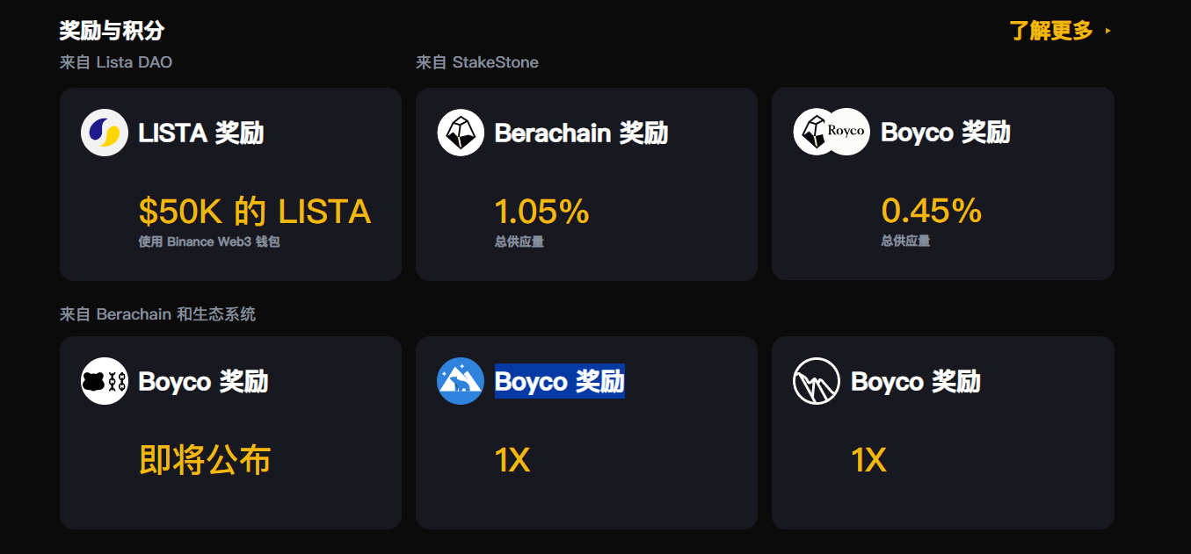Click 总供应量 label under 1.05%
Screen dimensions: 1191x554
pos(519,241)
